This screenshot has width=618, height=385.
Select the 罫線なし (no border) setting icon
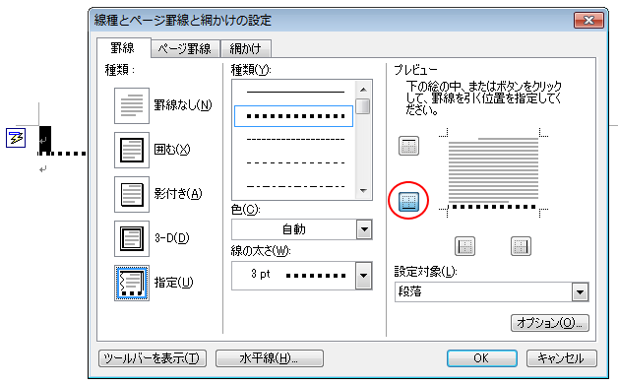(x=132, y=105)
